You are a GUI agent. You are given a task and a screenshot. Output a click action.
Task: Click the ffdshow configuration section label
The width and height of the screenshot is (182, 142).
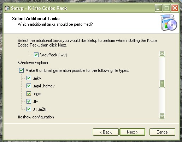(x=36, y=117)
